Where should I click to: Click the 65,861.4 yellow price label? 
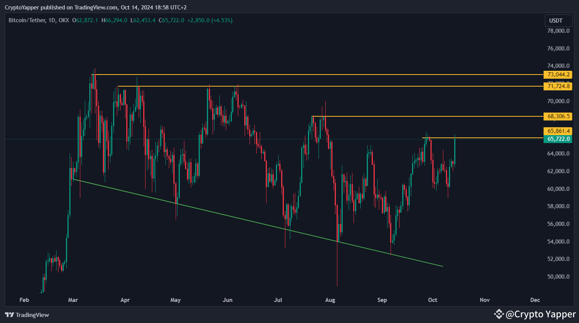point(558,131)
